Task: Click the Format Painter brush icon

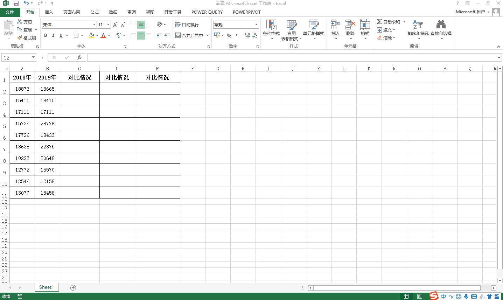Action: (20, 38)
